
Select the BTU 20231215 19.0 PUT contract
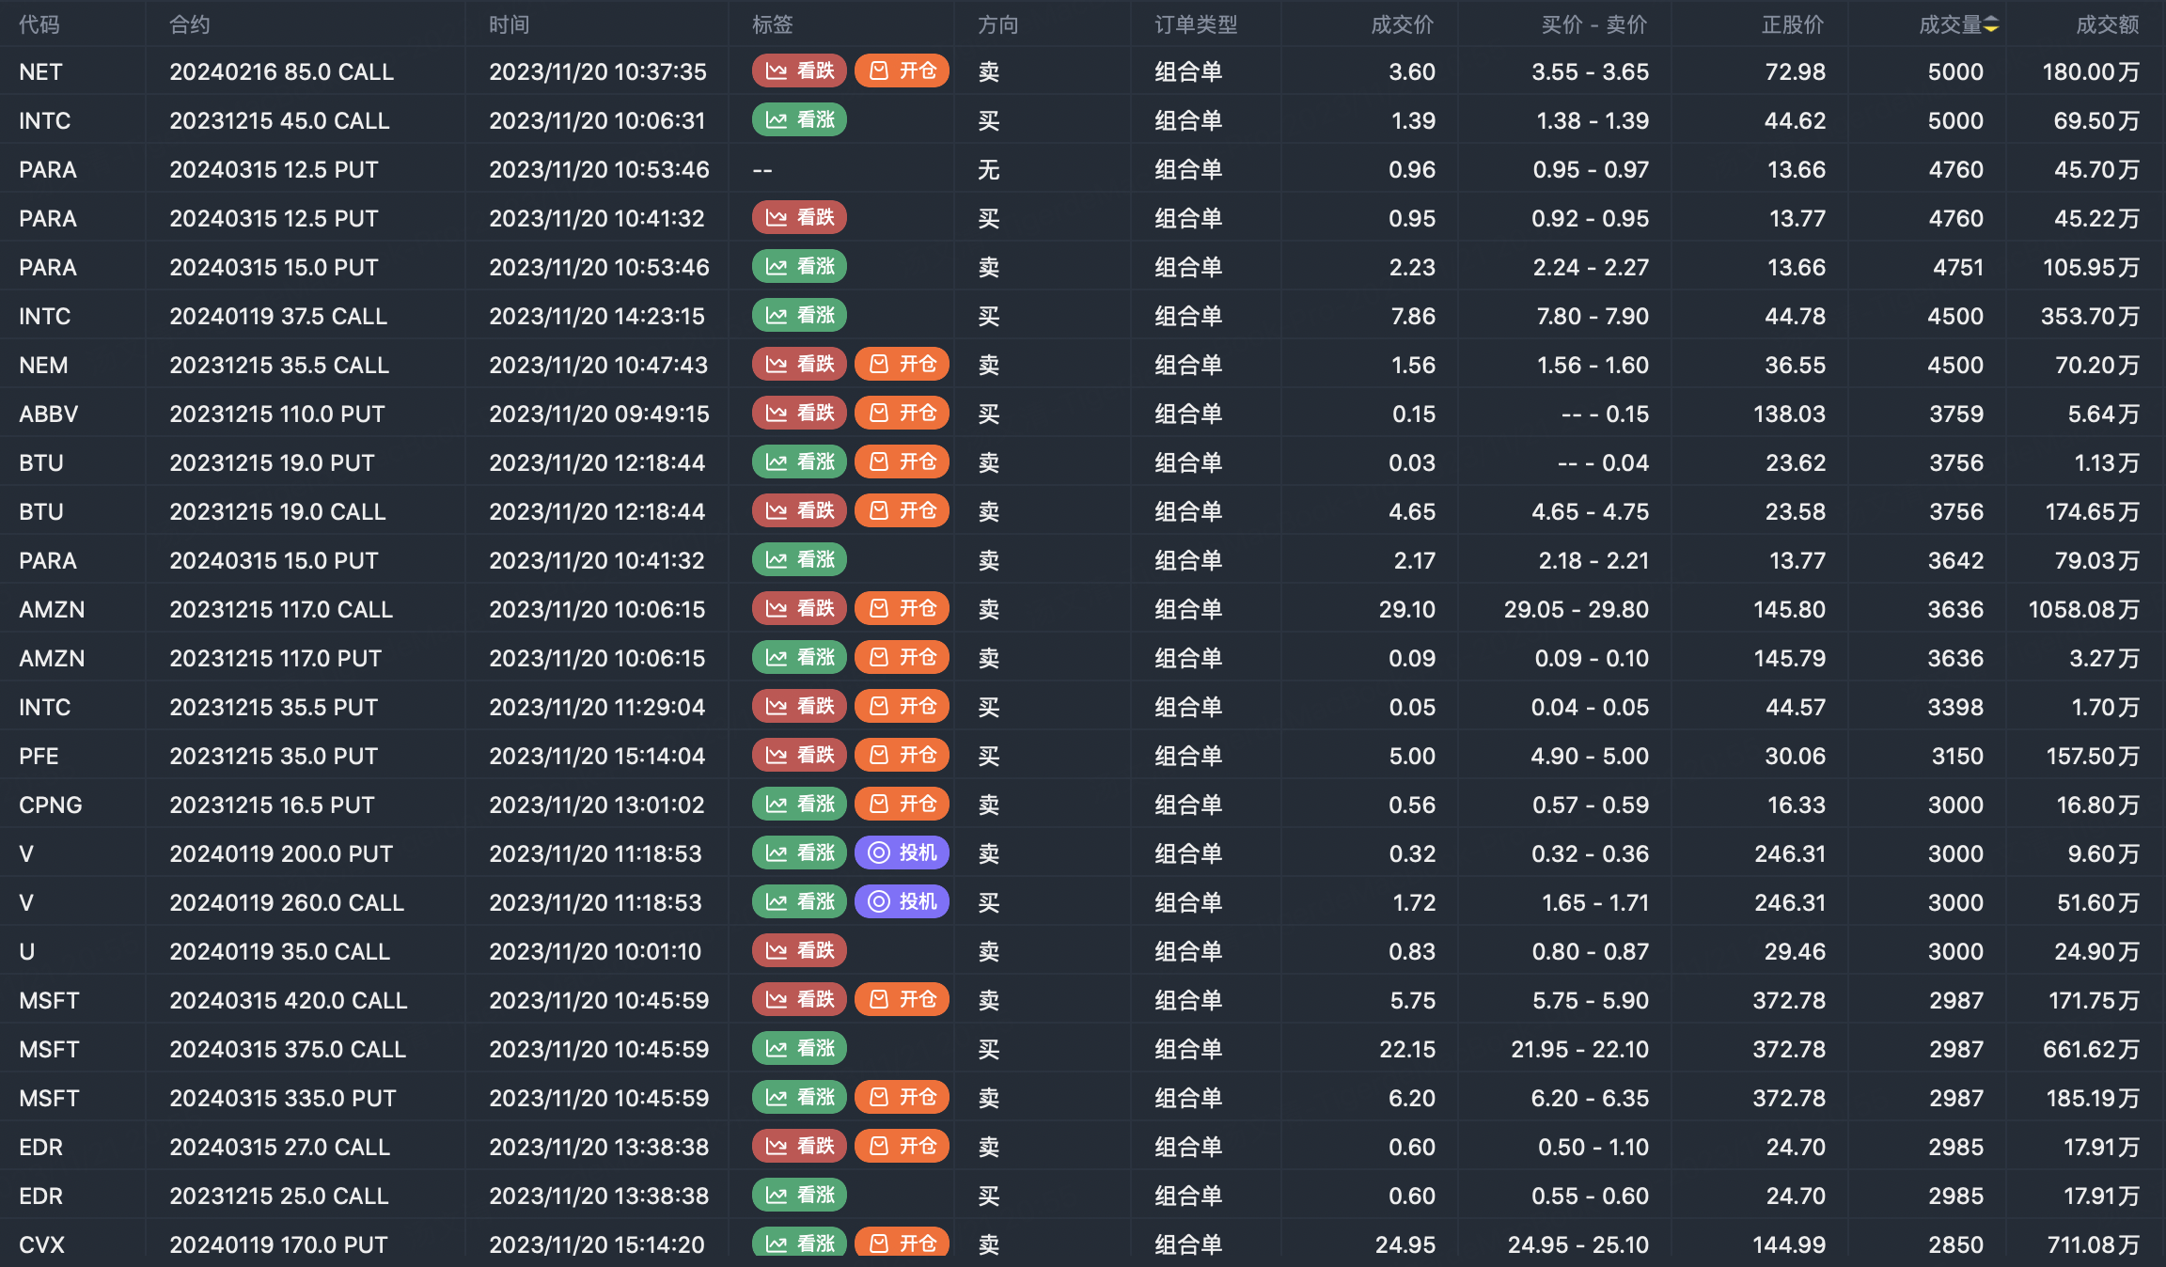272,463
